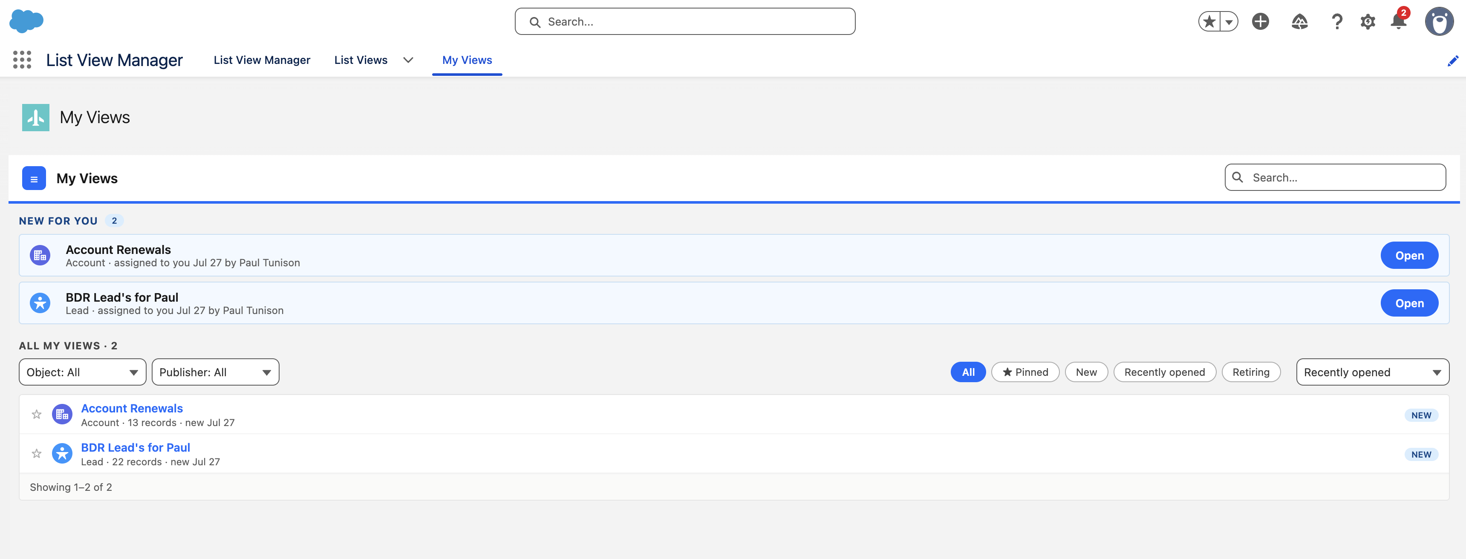Open the Setup gear menu
The image size is (1466, 559).
pyautogui.click(x=1368, y=22)
